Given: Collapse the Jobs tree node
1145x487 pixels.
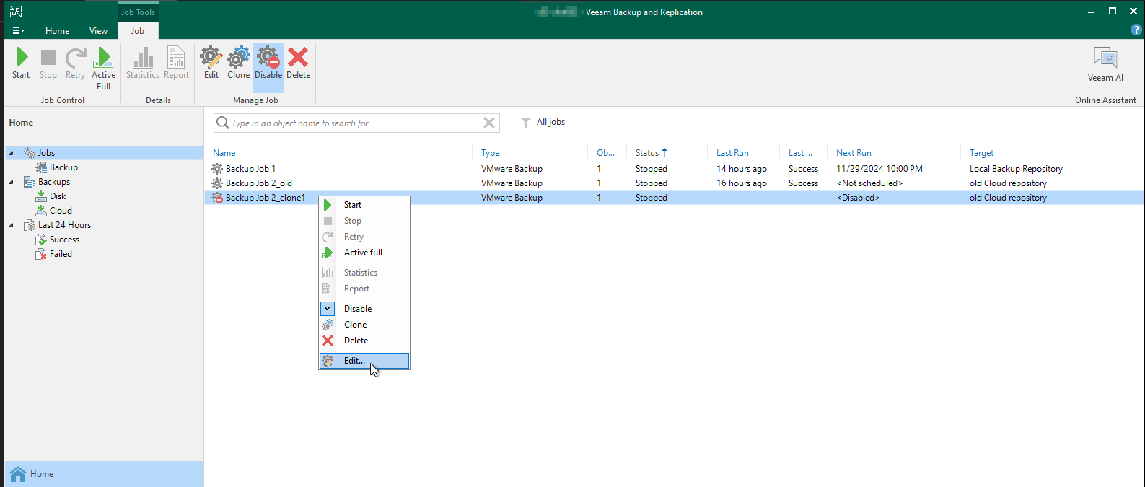Looking at the screenshot, I should (11, 153).
